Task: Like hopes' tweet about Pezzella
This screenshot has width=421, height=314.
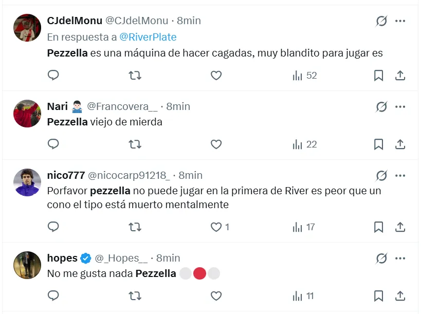Action: tap(216, 296)
